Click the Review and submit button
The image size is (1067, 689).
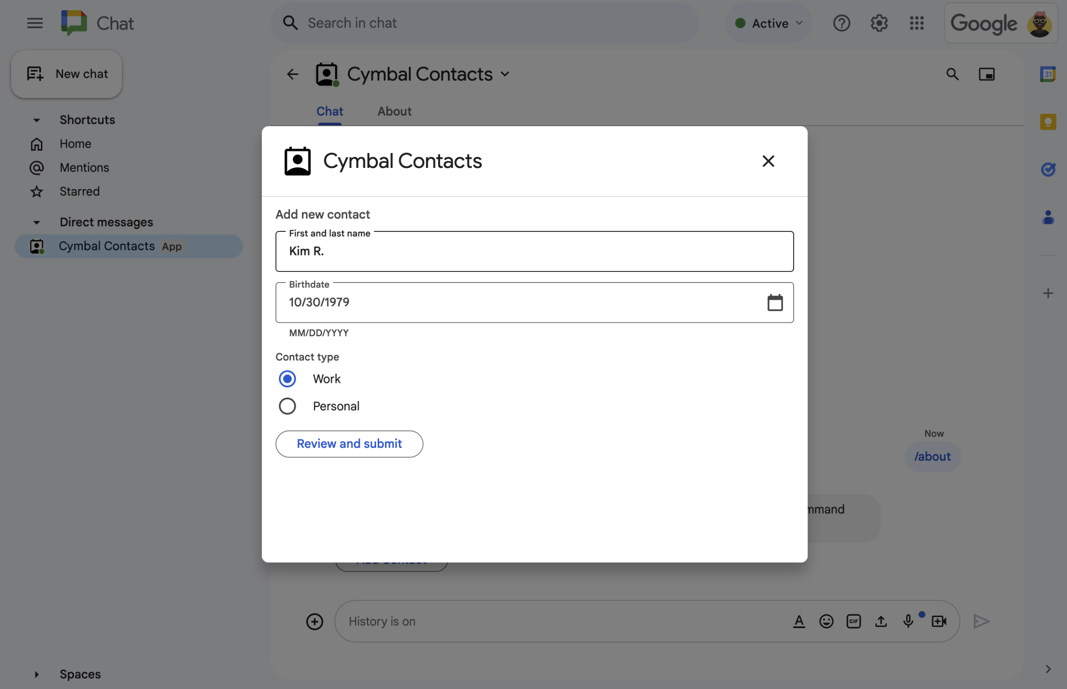click(349, 443)
